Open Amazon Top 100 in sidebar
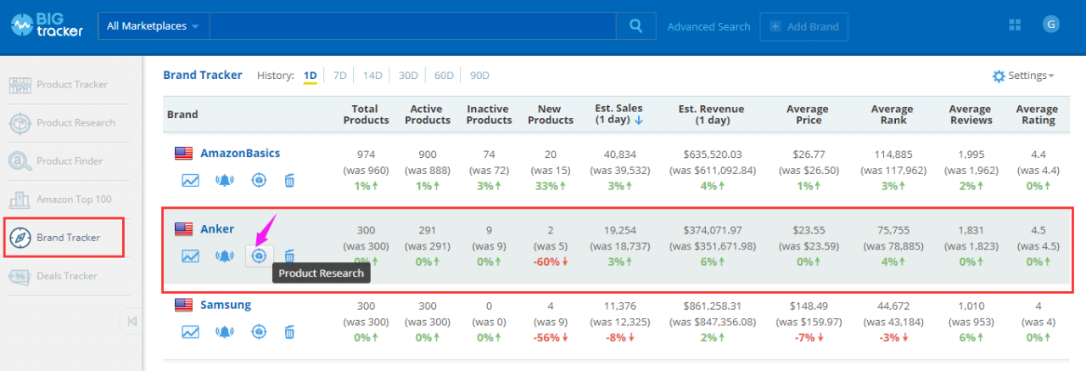This screenshot has height=371, width=1086. click(x=68, y=200)
